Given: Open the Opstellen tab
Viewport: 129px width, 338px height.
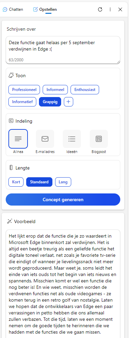Looking at the screenshot, I should click(x=45, y=9).
